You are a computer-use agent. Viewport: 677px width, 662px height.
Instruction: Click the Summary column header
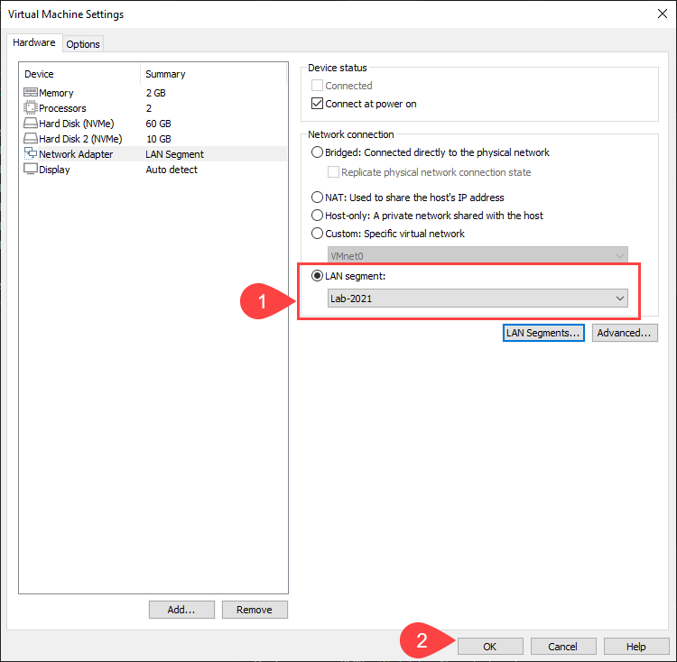[x=165, y=74]
